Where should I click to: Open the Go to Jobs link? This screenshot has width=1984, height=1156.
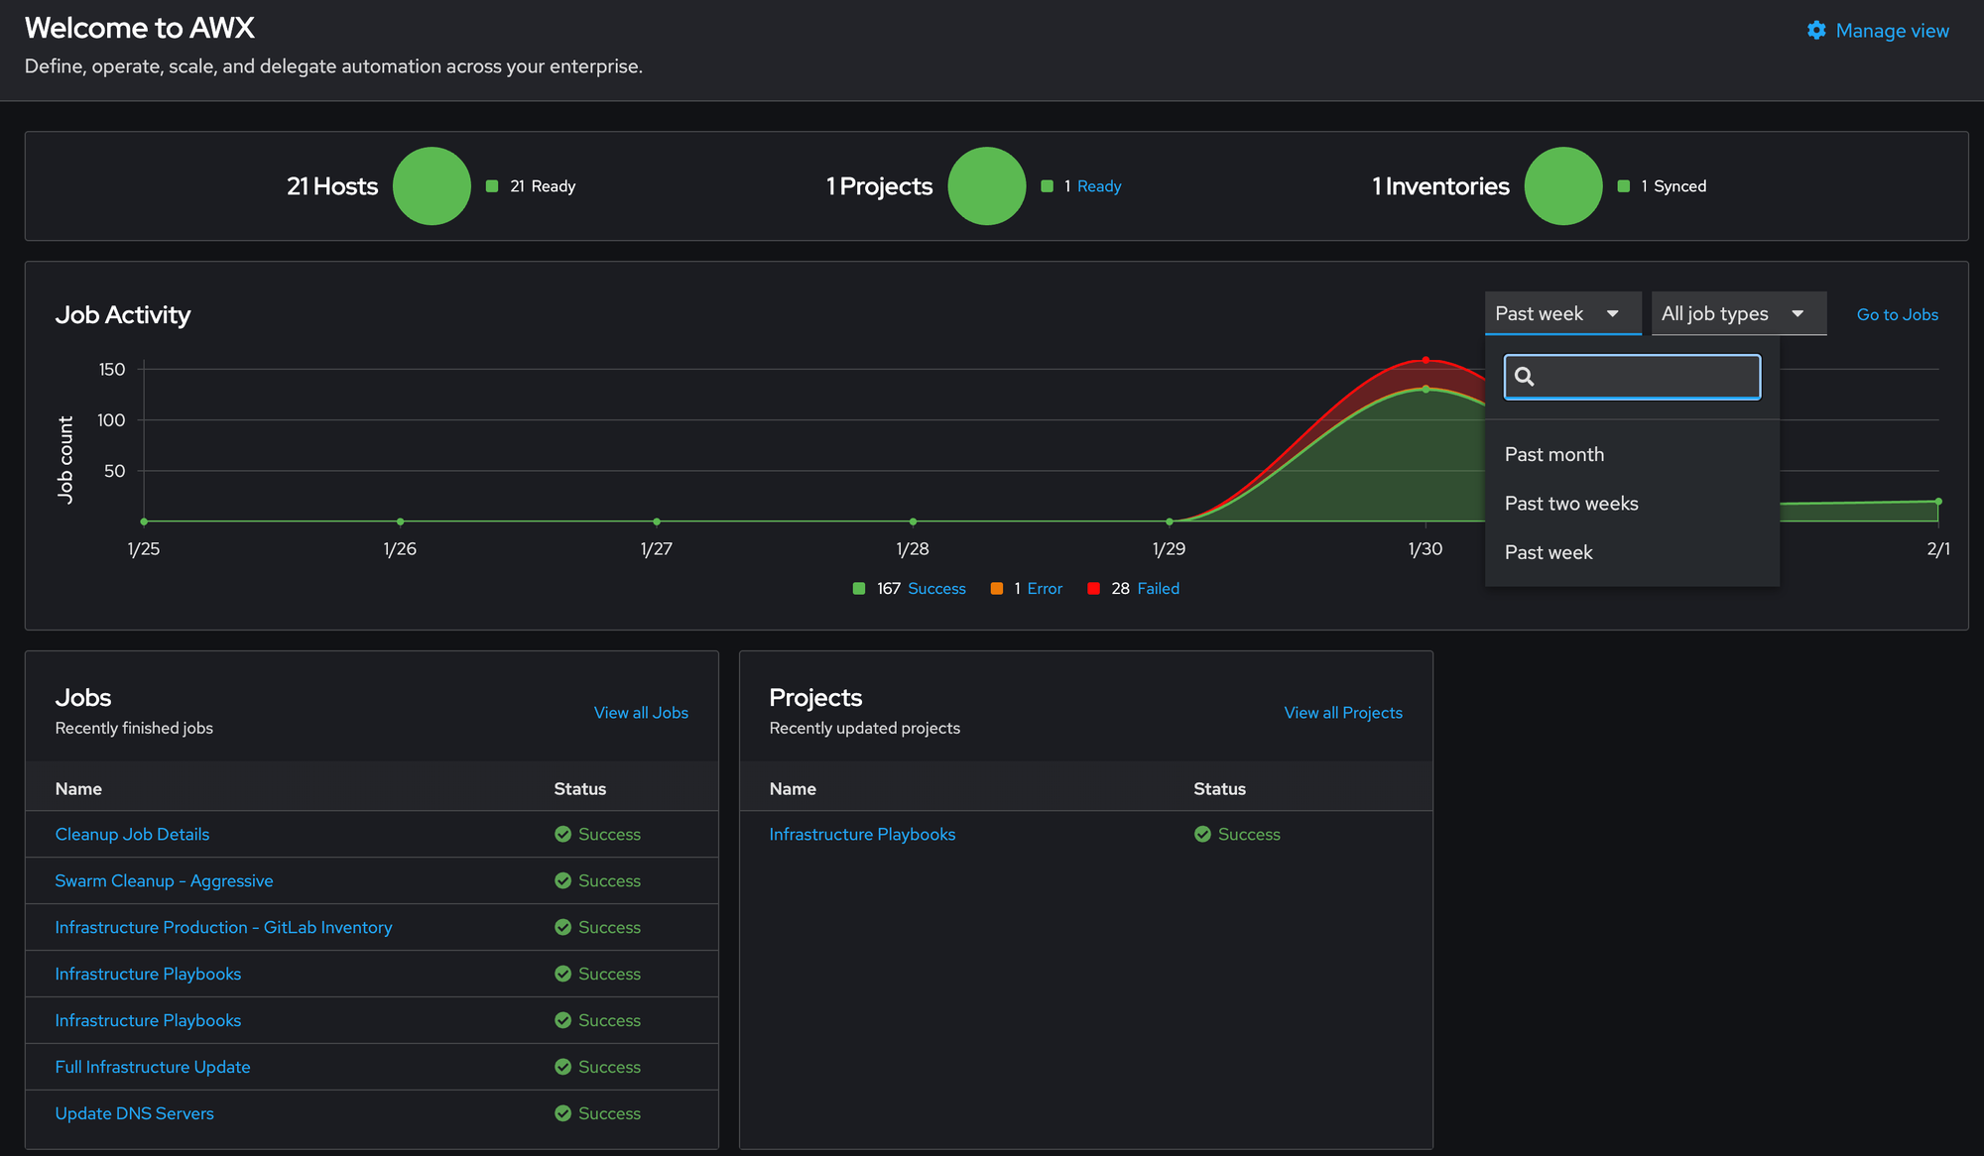[1897, 314]
